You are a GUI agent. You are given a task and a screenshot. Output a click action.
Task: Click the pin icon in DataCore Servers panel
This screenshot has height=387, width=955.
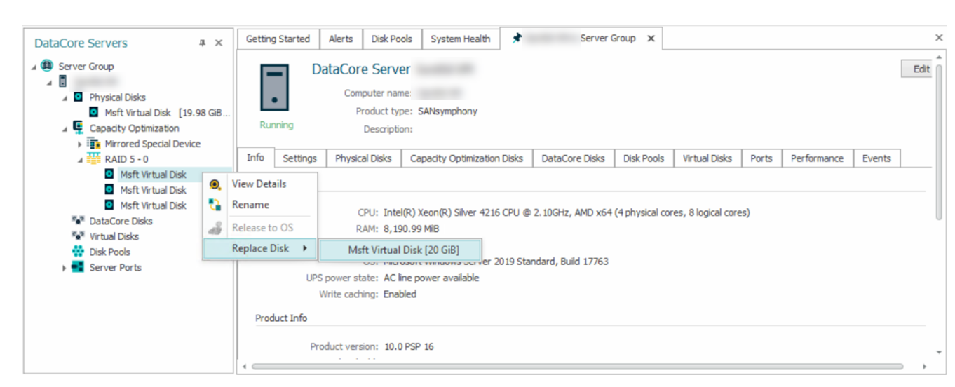pos(202,43)
